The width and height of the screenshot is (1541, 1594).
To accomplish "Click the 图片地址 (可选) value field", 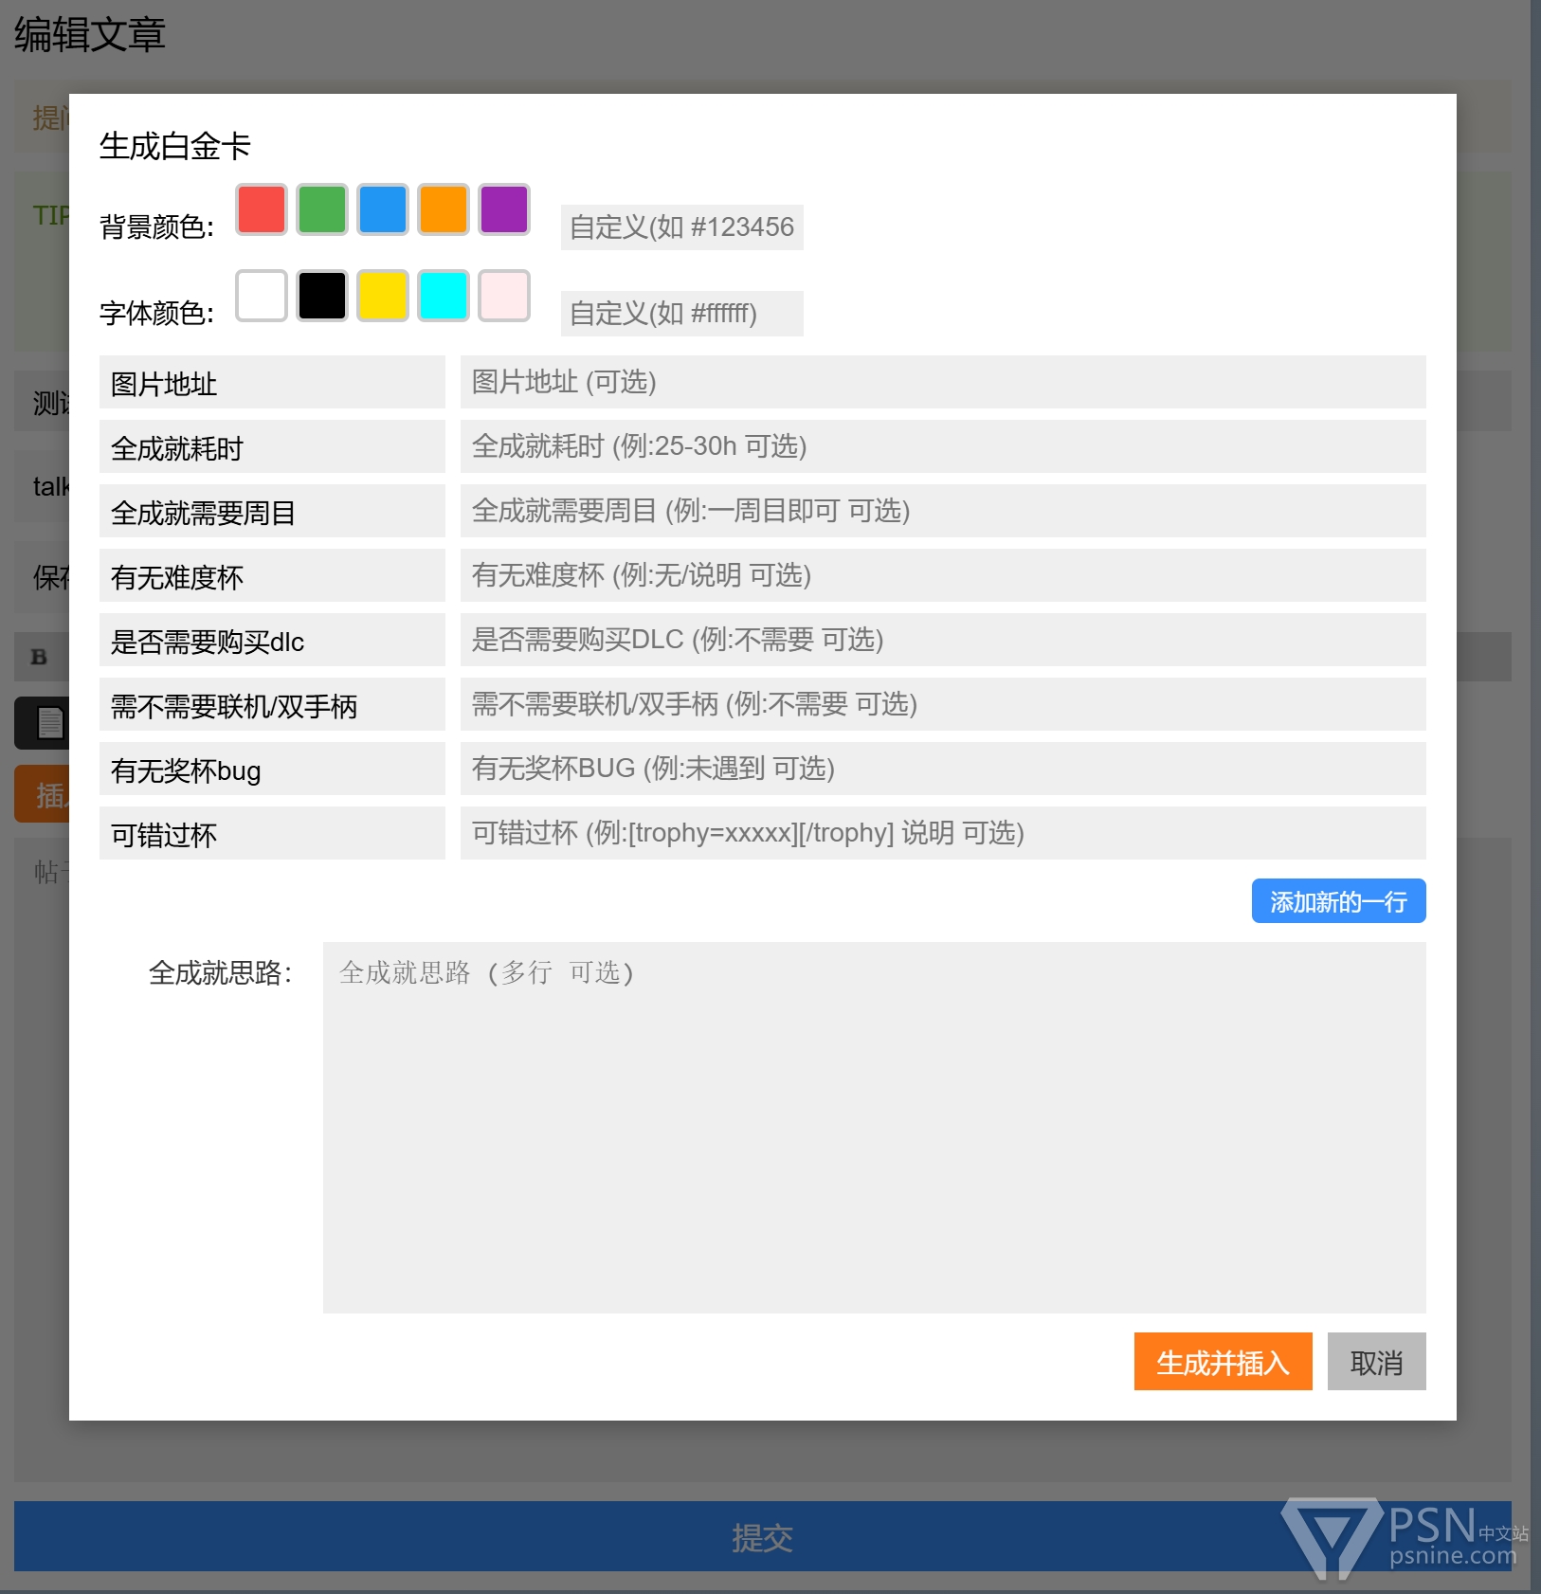I will [942, 382].
